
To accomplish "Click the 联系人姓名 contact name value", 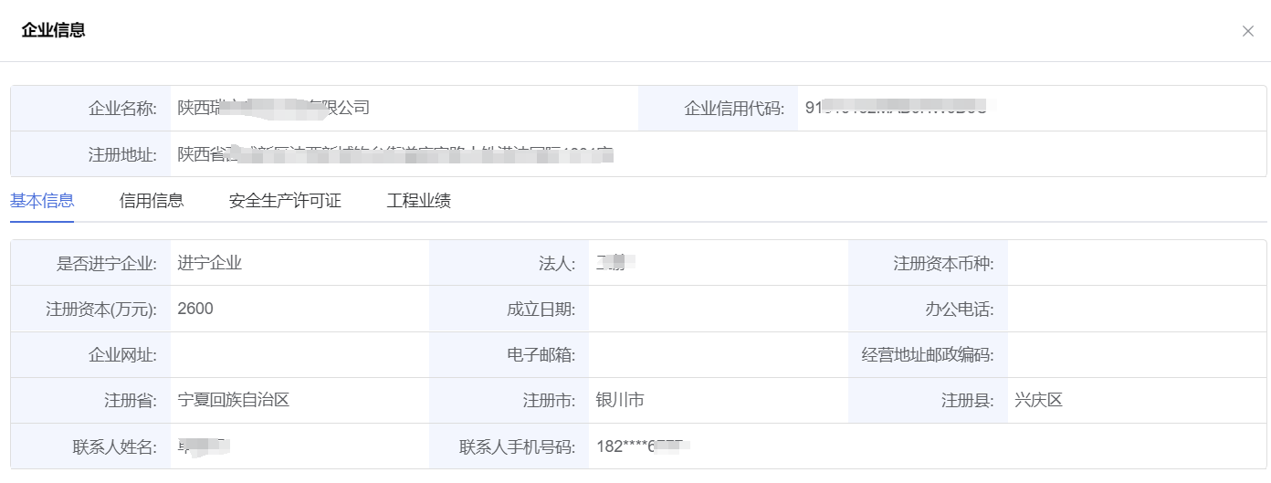I will point(203,446).
